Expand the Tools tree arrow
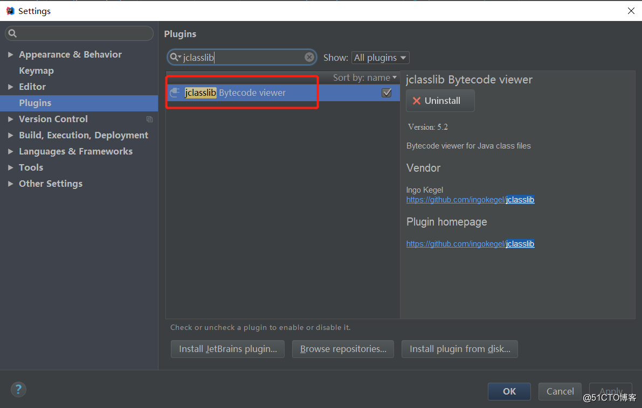642x408 pixels. (x=11, y=167)
